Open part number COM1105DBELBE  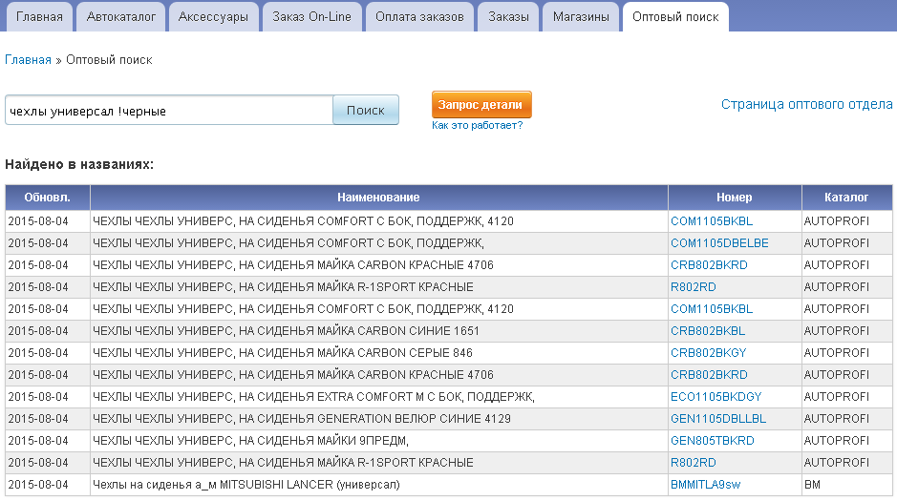[718, 243]
